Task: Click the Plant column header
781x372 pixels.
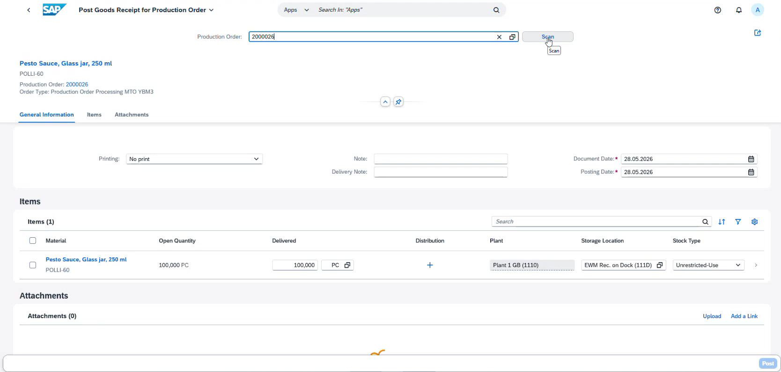Action: click(496, 241)
